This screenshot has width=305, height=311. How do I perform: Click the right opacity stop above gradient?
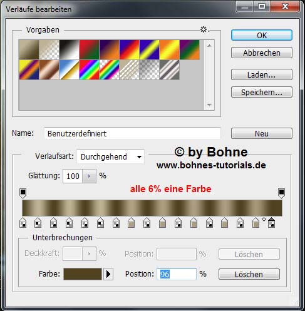pyautogui.click(x=281, y=193)
